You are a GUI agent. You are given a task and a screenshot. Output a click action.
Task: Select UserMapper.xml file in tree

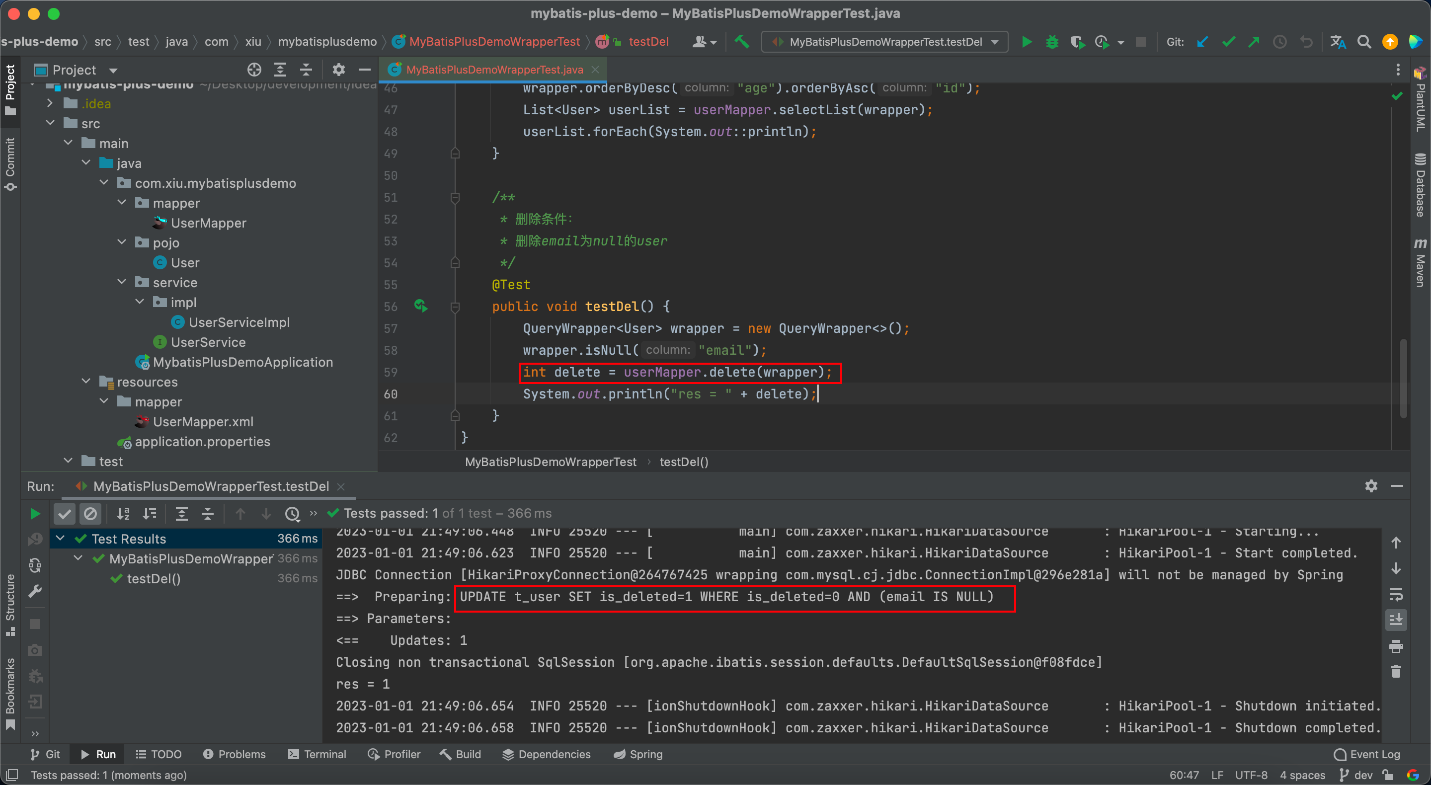[203, 422]
